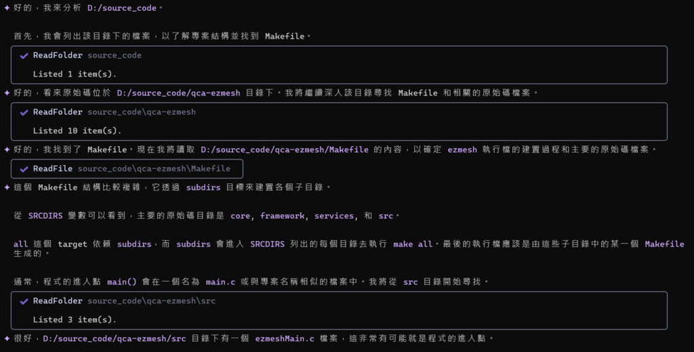
Task: Click the sparkle before the '好的，看來原始碼位於' message
Action: pos(7,93)
